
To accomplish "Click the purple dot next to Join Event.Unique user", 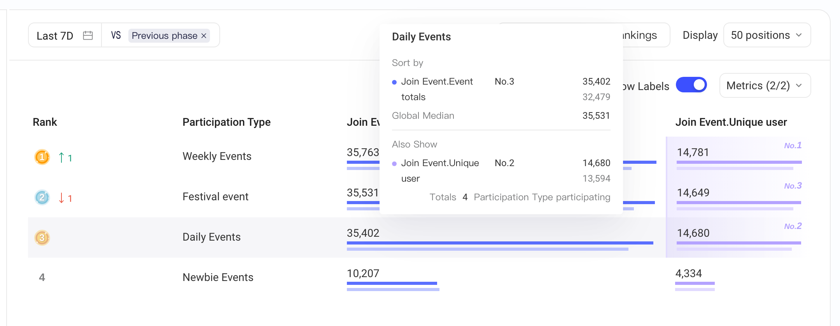I will [394, 164].
